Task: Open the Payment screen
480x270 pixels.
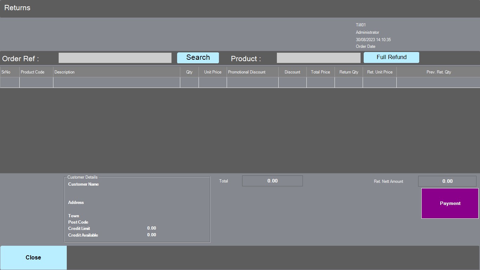Action: [x=450, y=203]
